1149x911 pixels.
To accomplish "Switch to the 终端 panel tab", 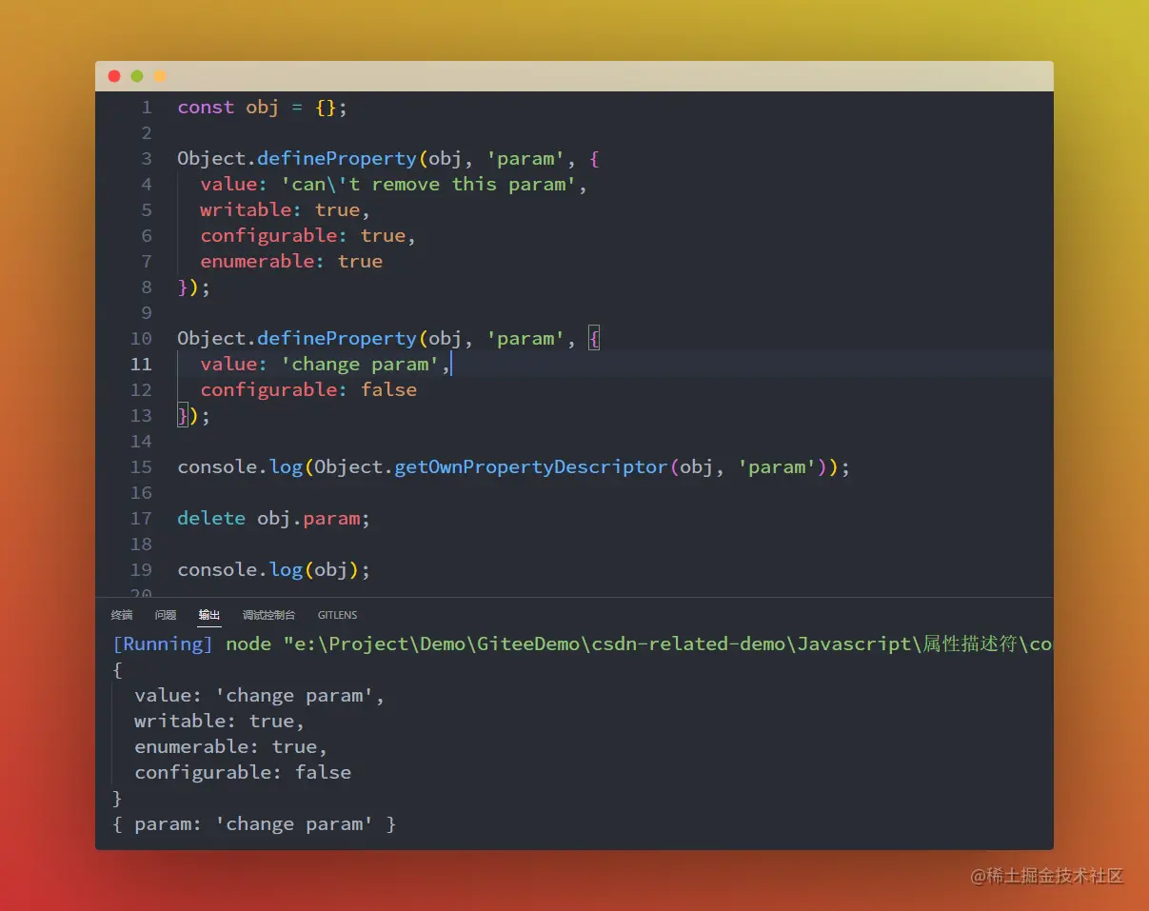I will click(122, 615).
